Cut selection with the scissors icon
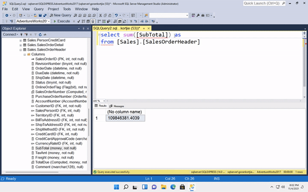The width and height of the screenshot is (308, 192). click(x=101, y=15)
